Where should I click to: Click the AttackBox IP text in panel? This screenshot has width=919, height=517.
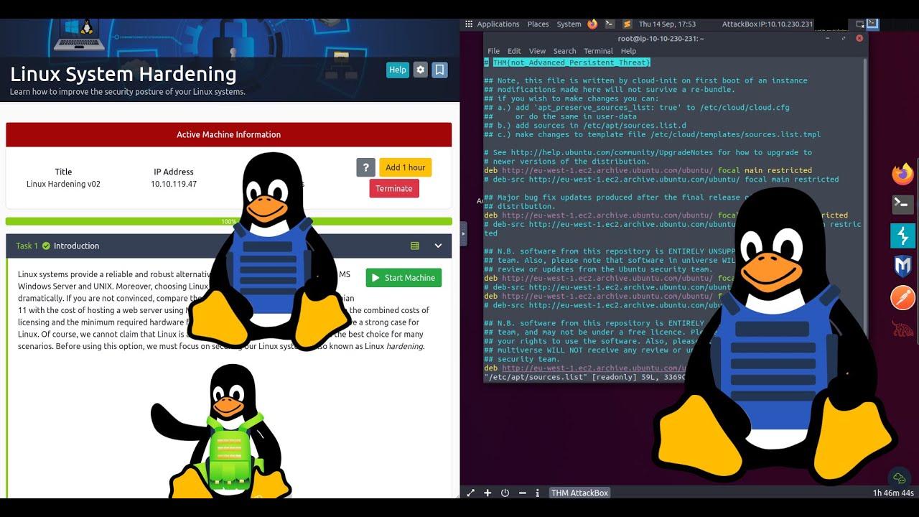pos(768,24)
